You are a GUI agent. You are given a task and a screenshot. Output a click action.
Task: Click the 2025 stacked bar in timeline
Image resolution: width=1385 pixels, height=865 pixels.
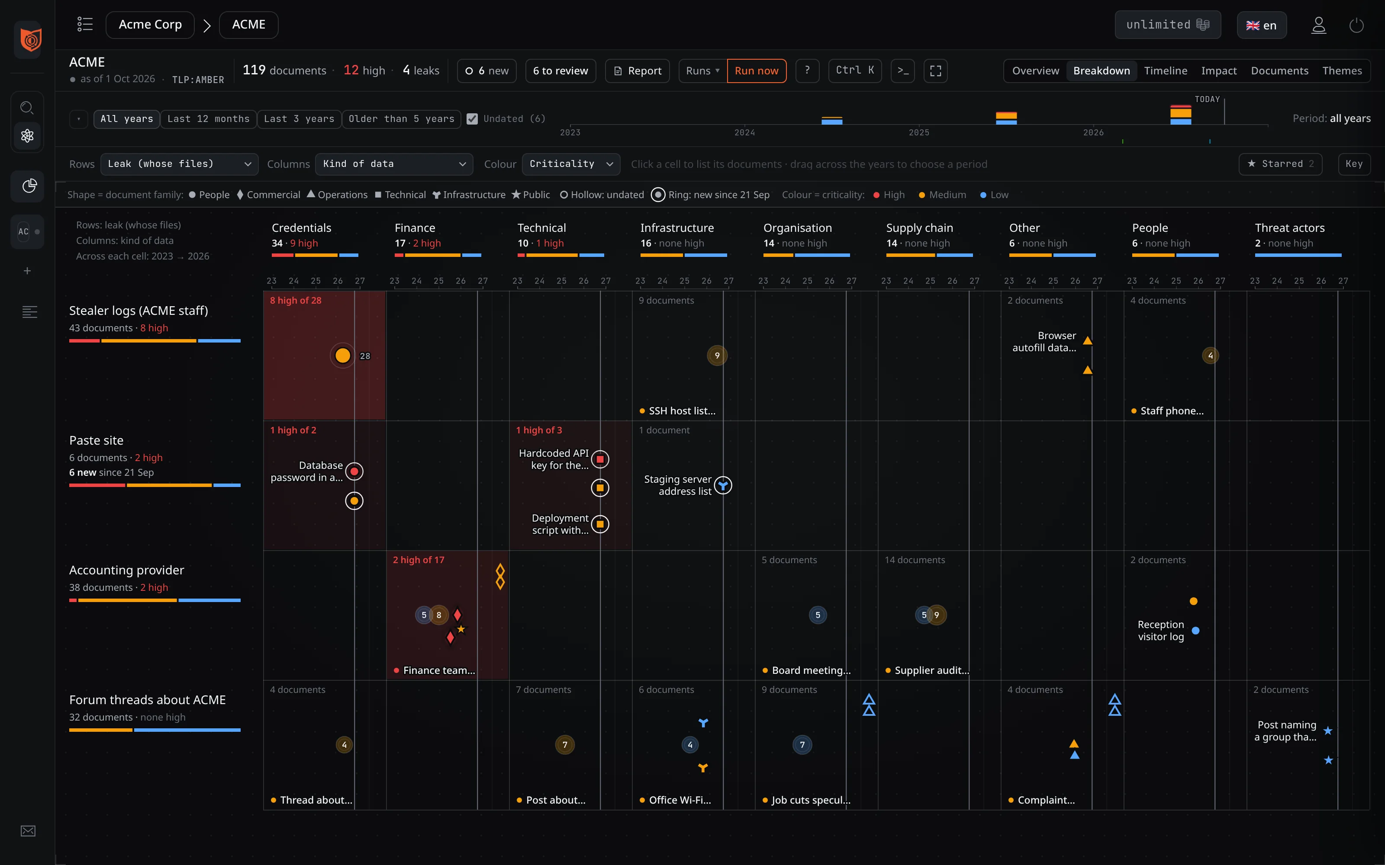1006,119
